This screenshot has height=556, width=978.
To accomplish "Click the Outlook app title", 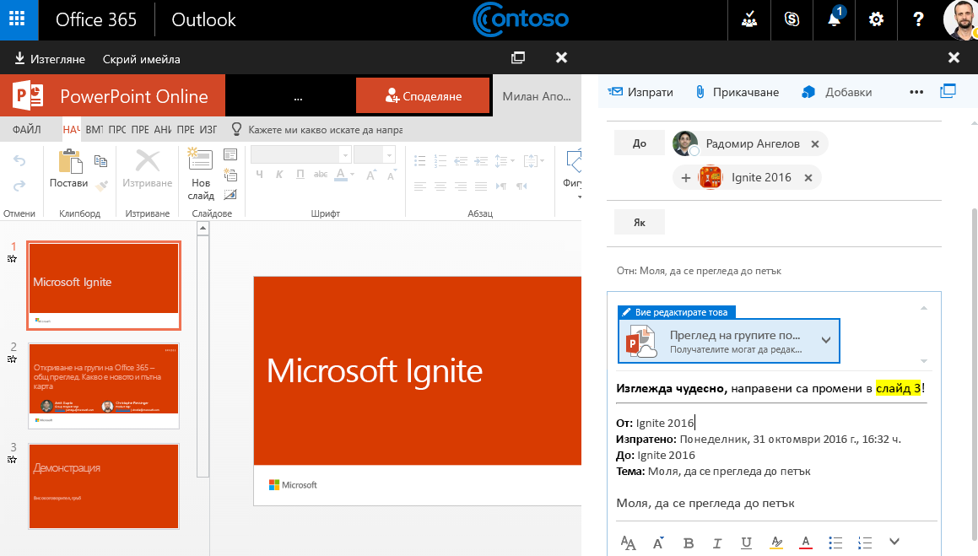I will [x=203, y=20].
